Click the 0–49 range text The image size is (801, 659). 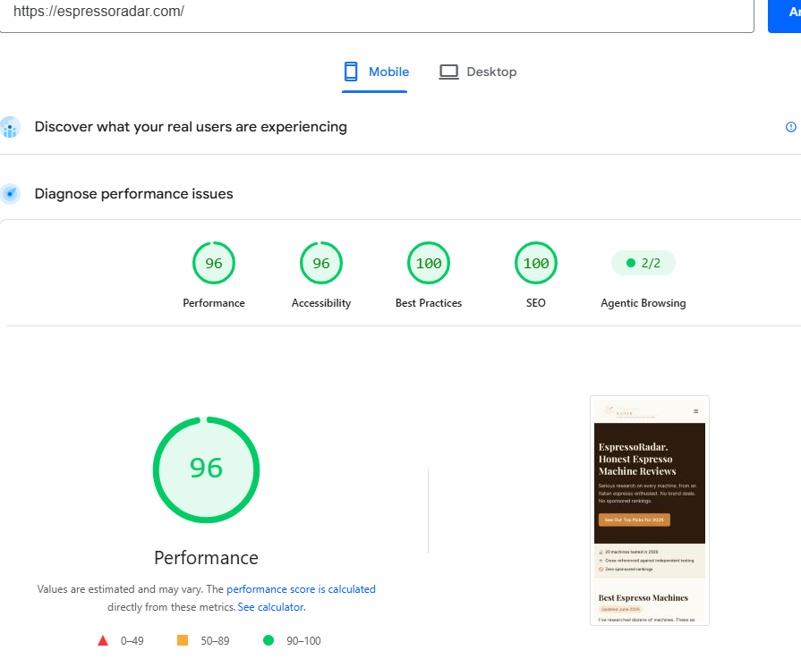(132, 640)
